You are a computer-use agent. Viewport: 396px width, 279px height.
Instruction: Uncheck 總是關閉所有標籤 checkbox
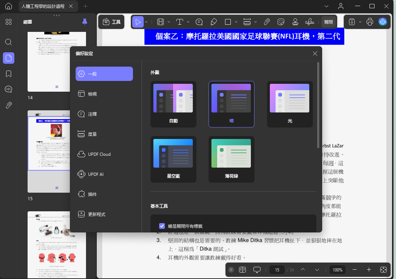(162, 226)
